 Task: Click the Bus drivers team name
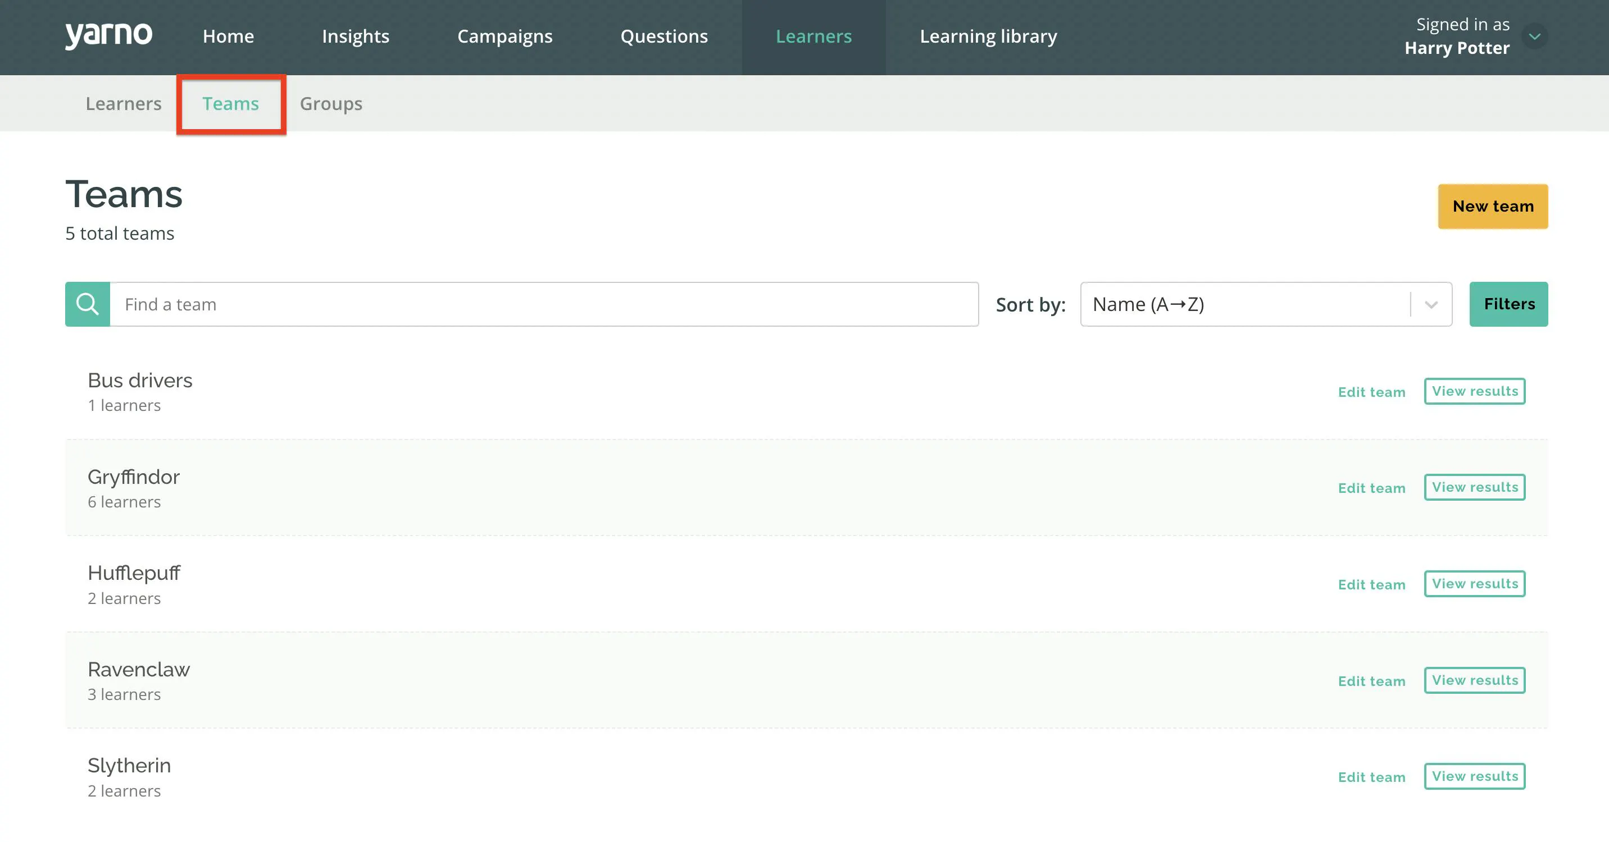(140, 380)
